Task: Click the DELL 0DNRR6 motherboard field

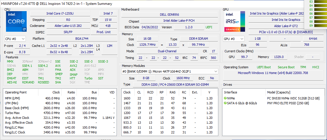Action: tap(170, 15)
